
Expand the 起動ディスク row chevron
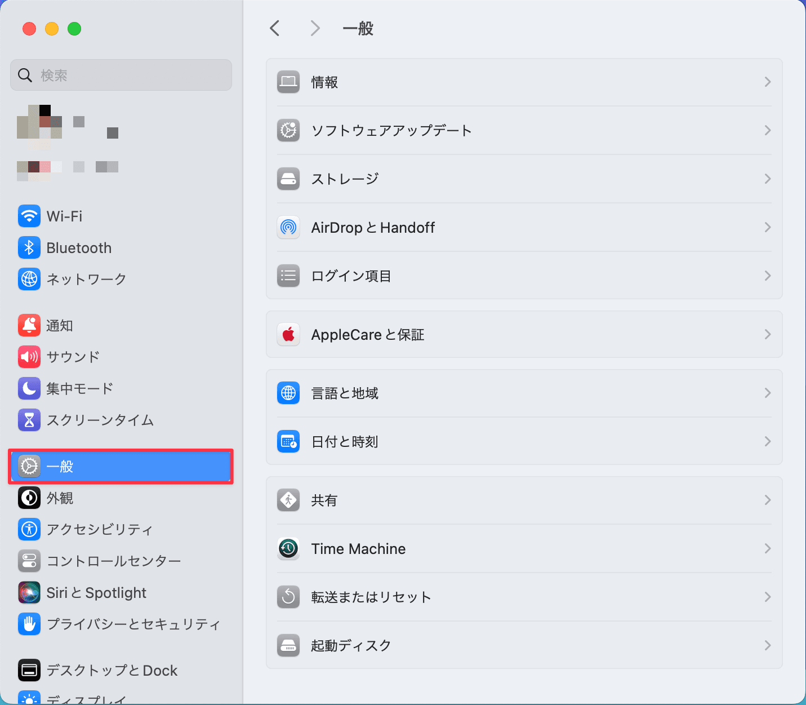tap(767, 645)
